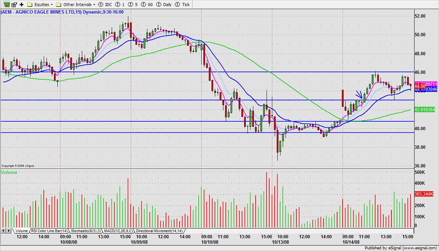Click the Published by eSignal footer text
439x251 pixels.
(401, 248)
